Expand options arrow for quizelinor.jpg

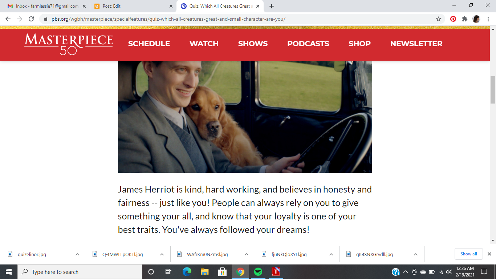point(77,254)
